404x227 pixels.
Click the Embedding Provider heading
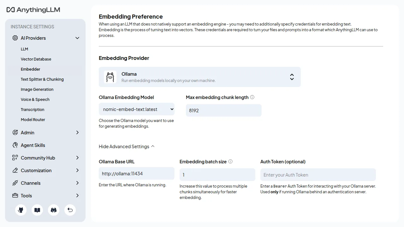[124, 58]
